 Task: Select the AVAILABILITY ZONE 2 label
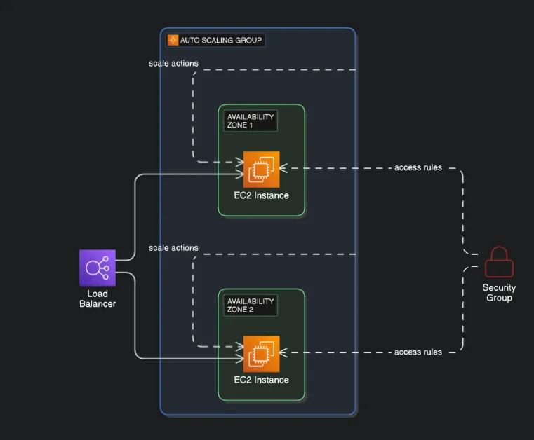click(251, 305)
